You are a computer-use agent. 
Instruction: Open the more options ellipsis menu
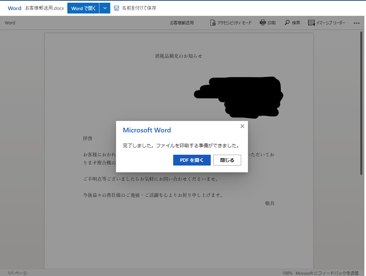point(357,23)
